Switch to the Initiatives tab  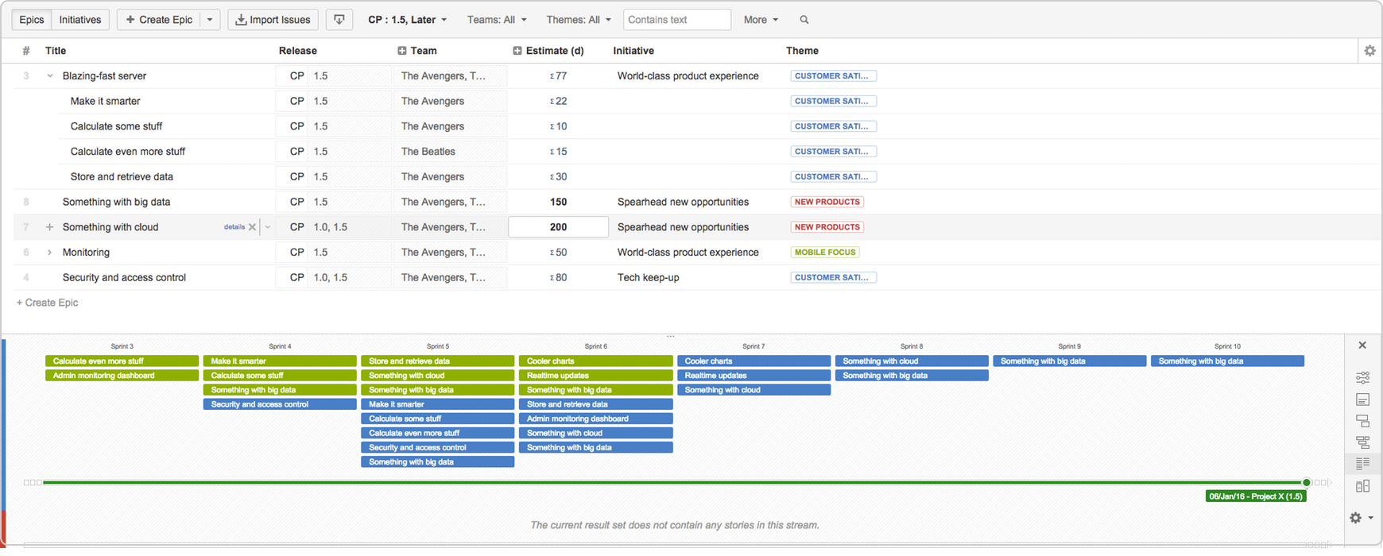[x=80, y=20]
